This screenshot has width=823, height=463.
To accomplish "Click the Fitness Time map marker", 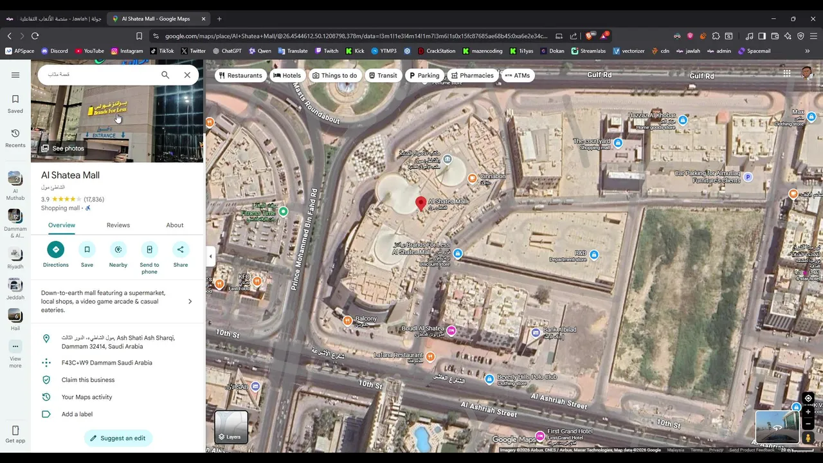I will pos(284,211).
